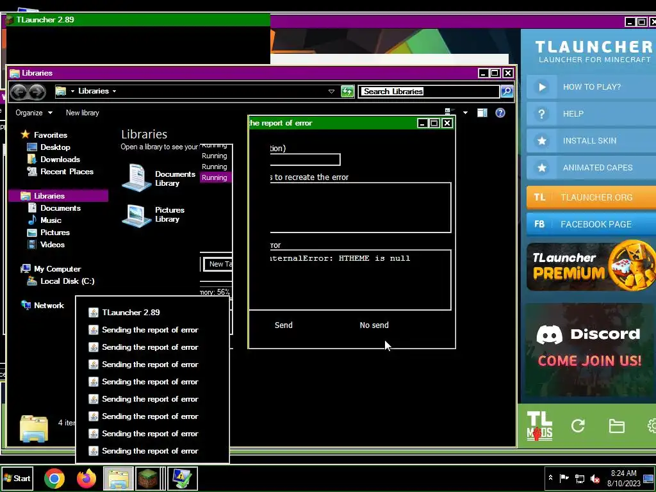The height and width of the screenshot is (492, 656).
Task: Click the change view icon in Explorer toolbar
Action: click(x=450, y=113)
